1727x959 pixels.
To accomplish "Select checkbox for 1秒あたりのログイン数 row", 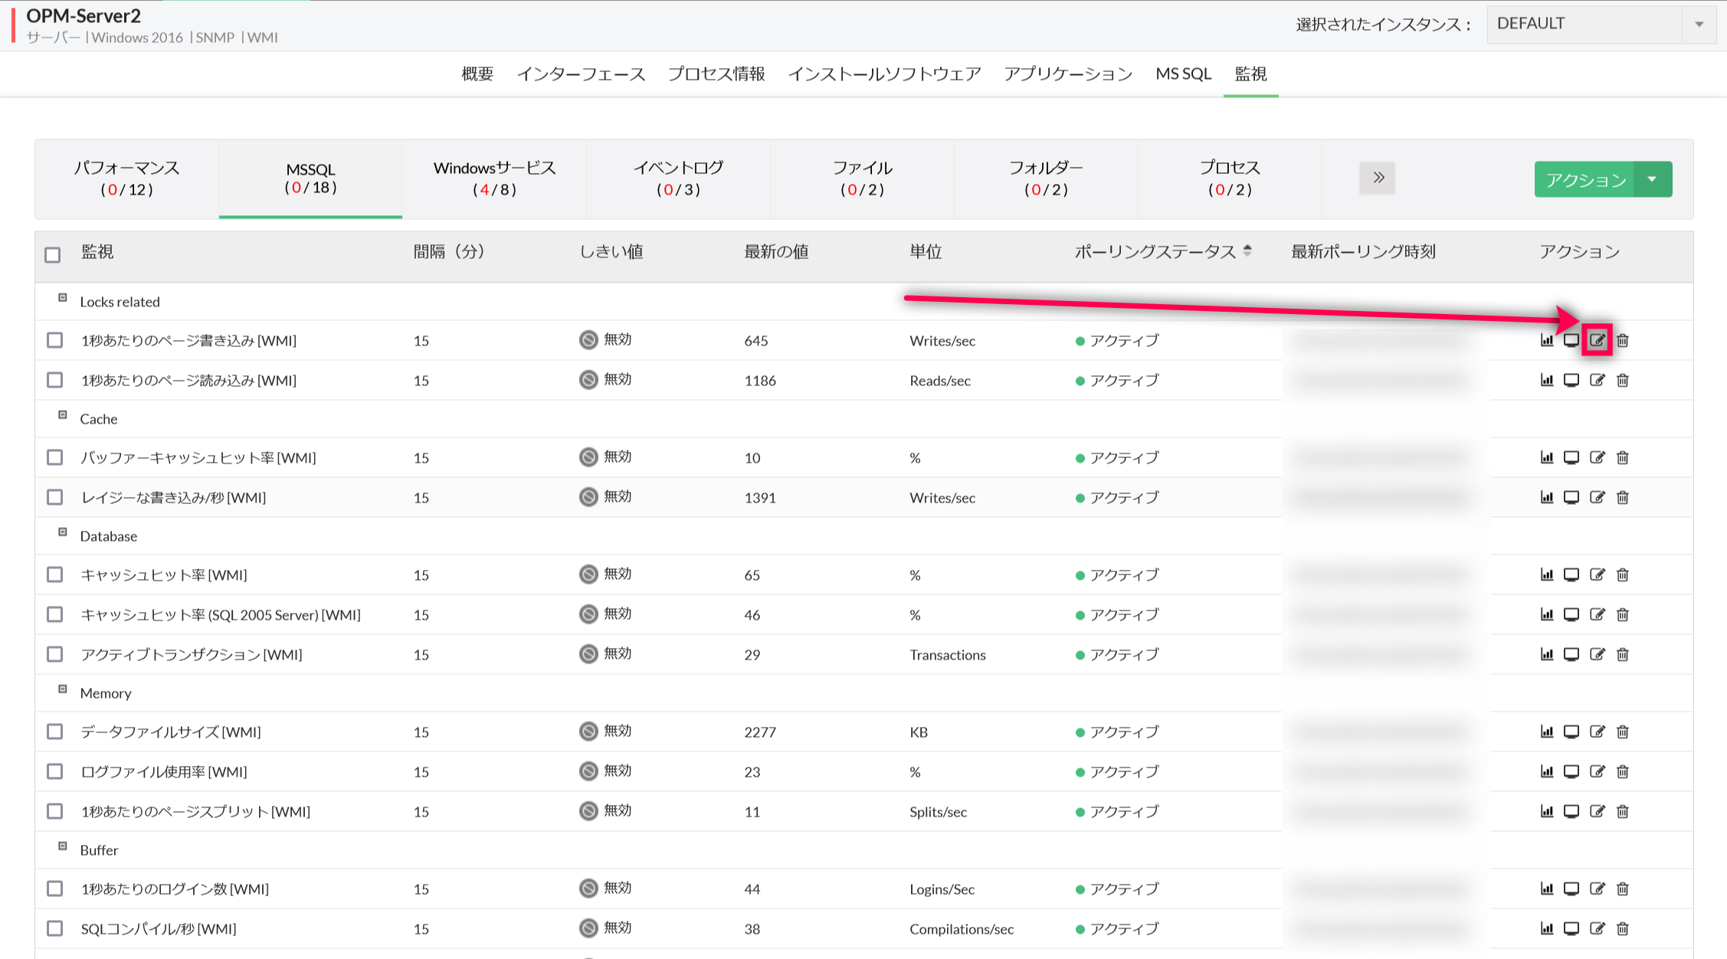I will [54, 889].
